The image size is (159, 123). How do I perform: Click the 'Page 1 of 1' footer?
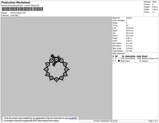point(153,121)
